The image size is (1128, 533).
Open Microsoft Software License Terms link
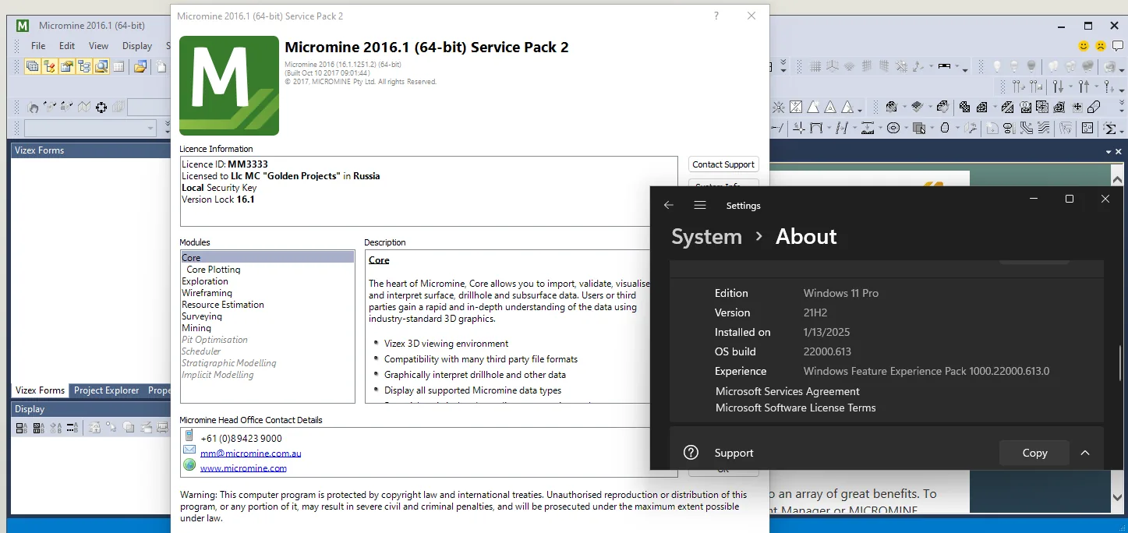[795, 408]
